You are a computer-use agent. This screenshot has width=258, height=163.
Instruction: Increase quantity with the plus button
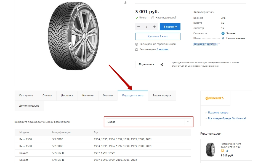coord(154,27)
